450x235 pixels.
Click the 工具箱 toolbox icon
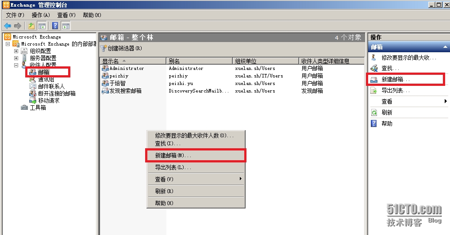[24, 108]
